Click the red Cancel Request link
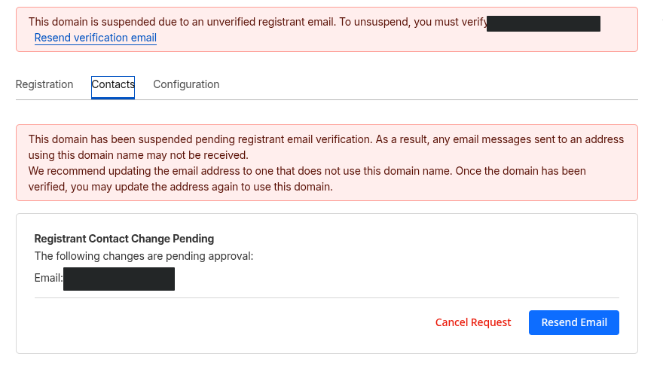 pyautogui.click(x=473, y=322)
